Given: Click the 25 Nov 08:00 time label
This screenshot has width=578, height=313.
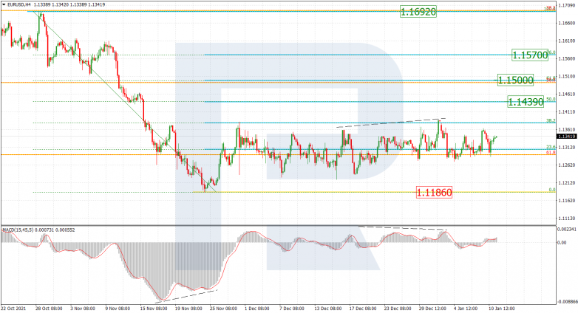Looking at the screenshot, I should [x=223, y=309].
